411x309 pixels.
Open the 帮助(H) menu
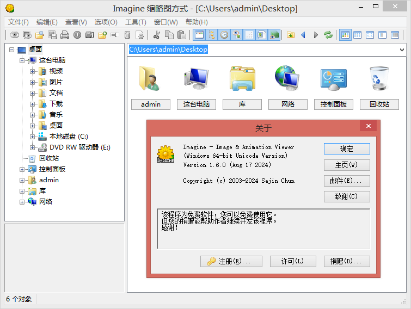coord(197,22)
